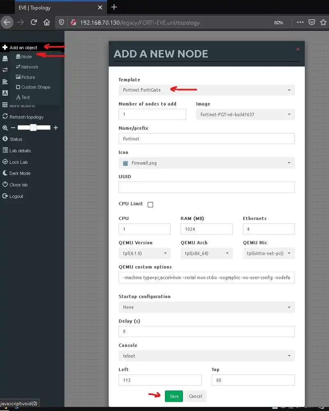This screenshot has height=411, width=329.
Task: Open the page actions three-dot menu
Action: click(300, 22)
